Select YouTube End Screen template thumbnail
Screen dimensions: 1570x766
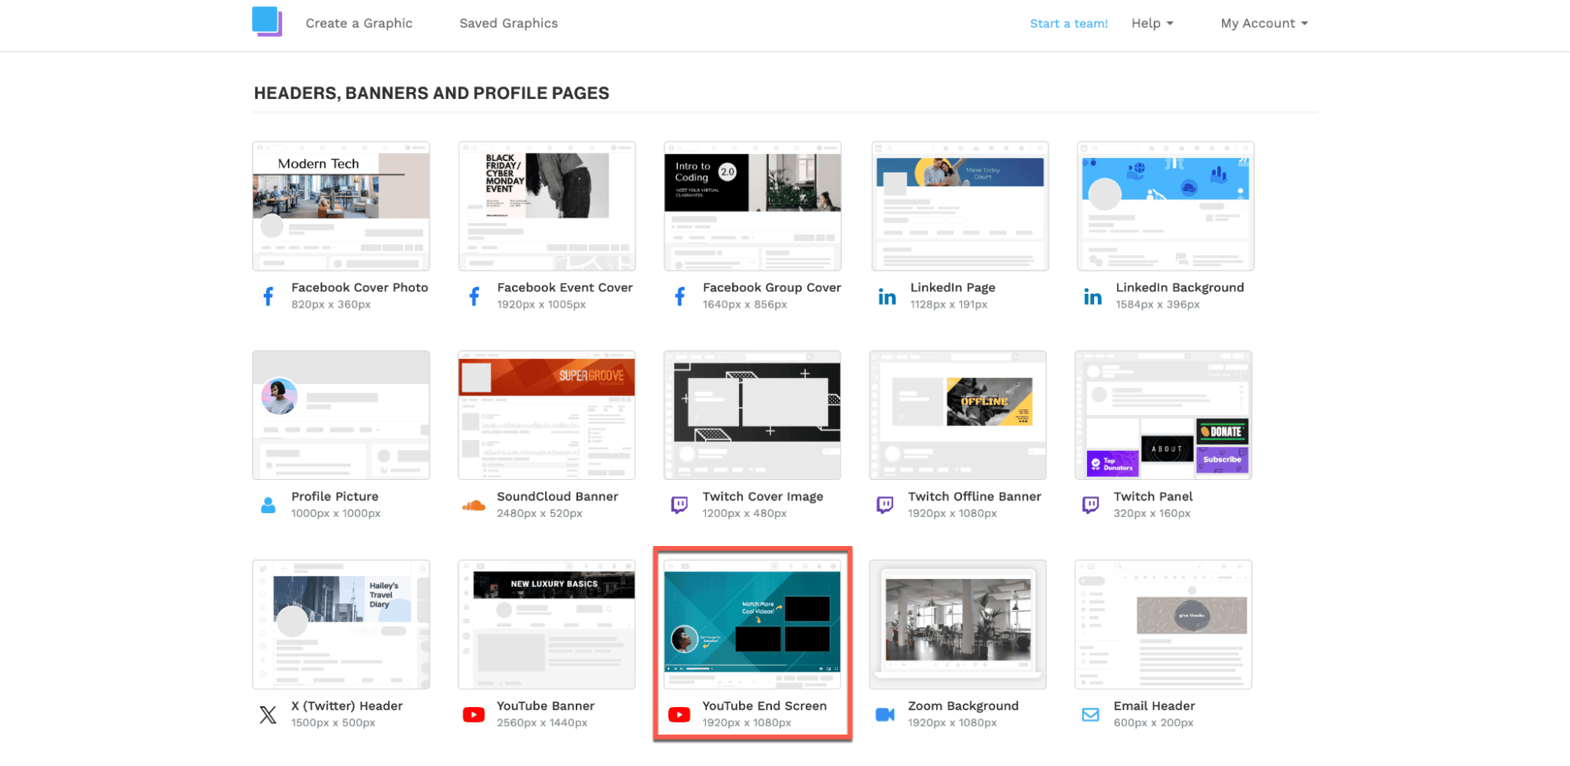pyautogui.click(x=752, y=625)
